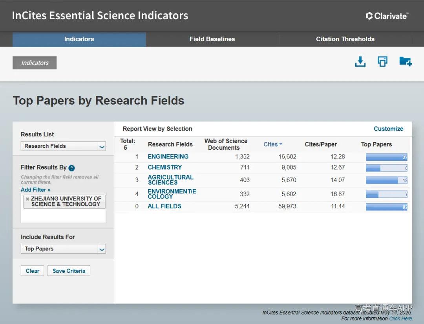Remove the Zhejiang University filter (x)

click(x=27, y=199)
